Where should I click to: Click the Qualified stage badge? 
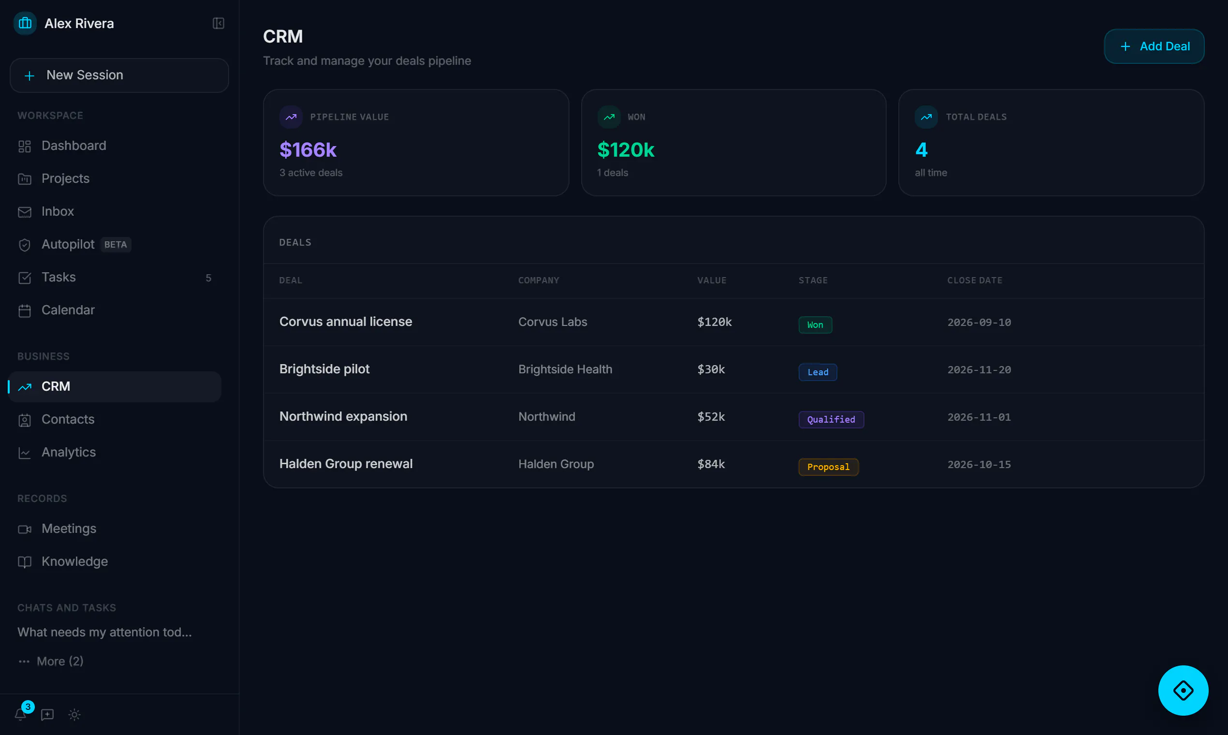(x=831, y=420)
